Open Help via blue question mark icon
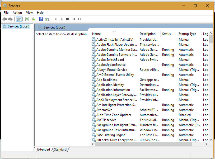Screen dimensions: 215x159 (x=41, y=19)
